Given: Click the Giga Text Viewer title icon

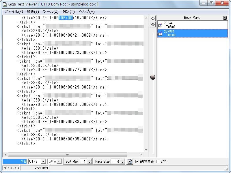Looking at the screenshot, I should (5, 4).
